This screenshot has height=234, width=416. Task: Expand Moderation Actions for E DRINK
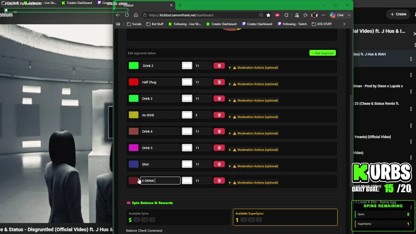click(253, 182)
